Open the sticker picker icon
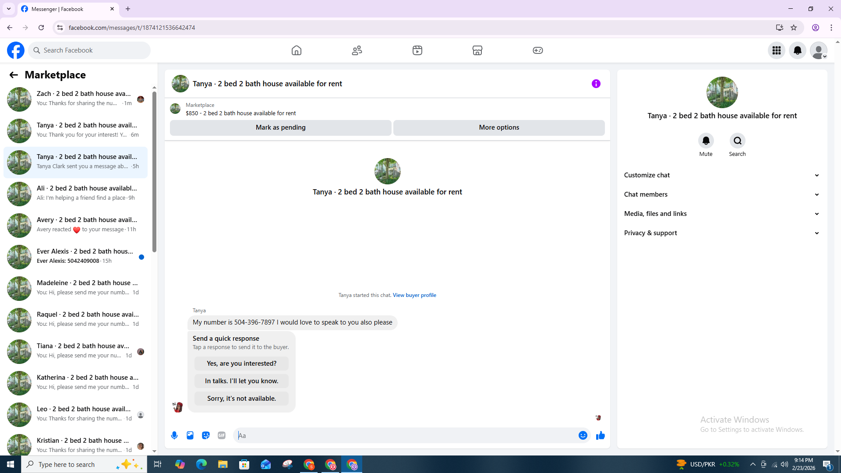Viewport: 841px width, 473px height. (x=206, y=435)
